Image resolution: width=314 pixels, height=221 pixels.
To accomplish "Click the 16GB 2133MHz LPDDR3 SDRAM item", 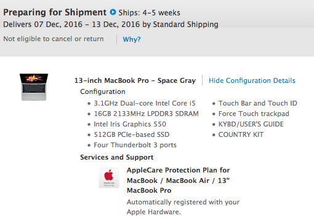I will coord(146,114).
